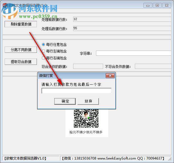This screenshot has height=163, width=174.
Task: Click the 提取符合数据 button
Action: pos(21,62)
